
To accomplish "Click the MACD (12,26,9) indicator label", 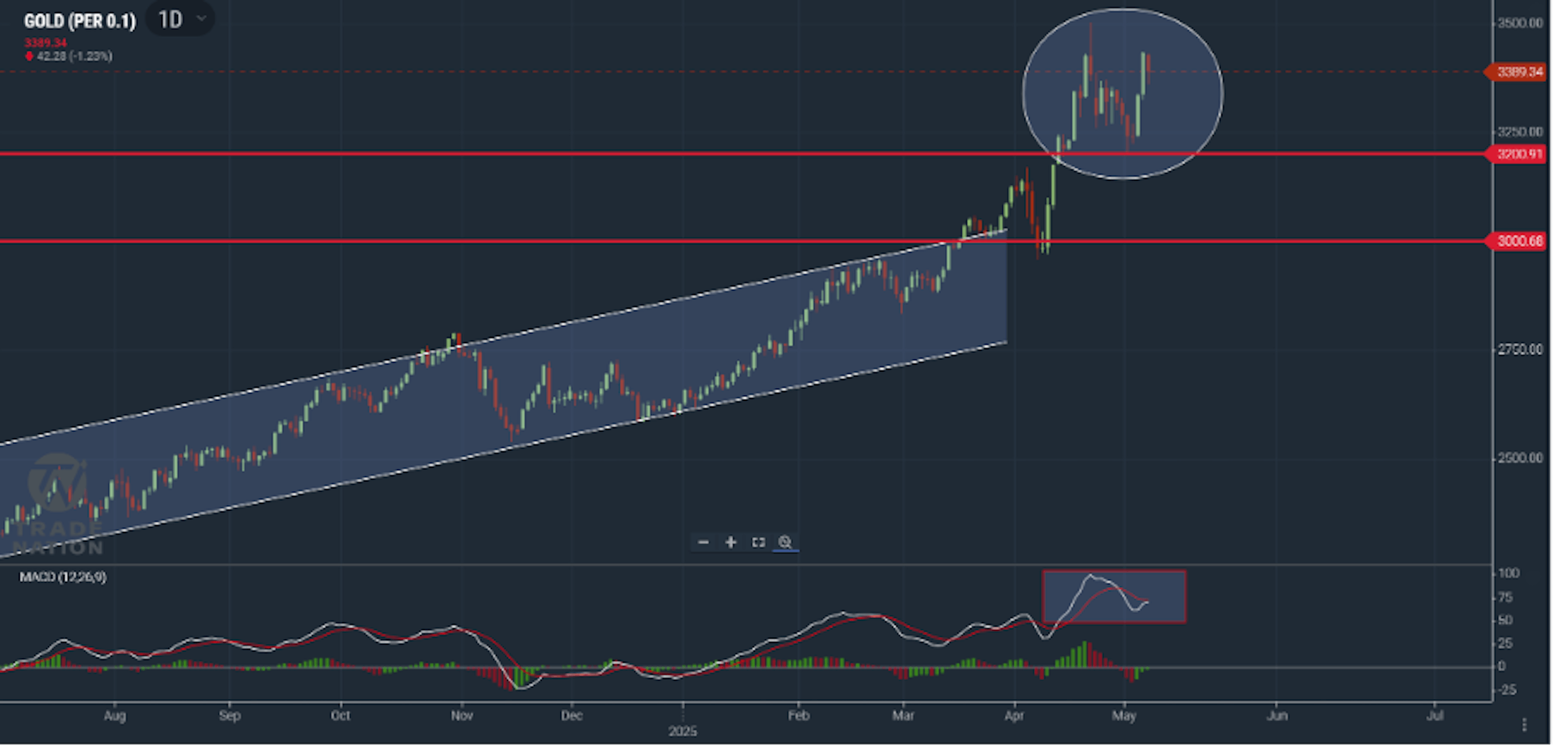I will tap(63, 577).
